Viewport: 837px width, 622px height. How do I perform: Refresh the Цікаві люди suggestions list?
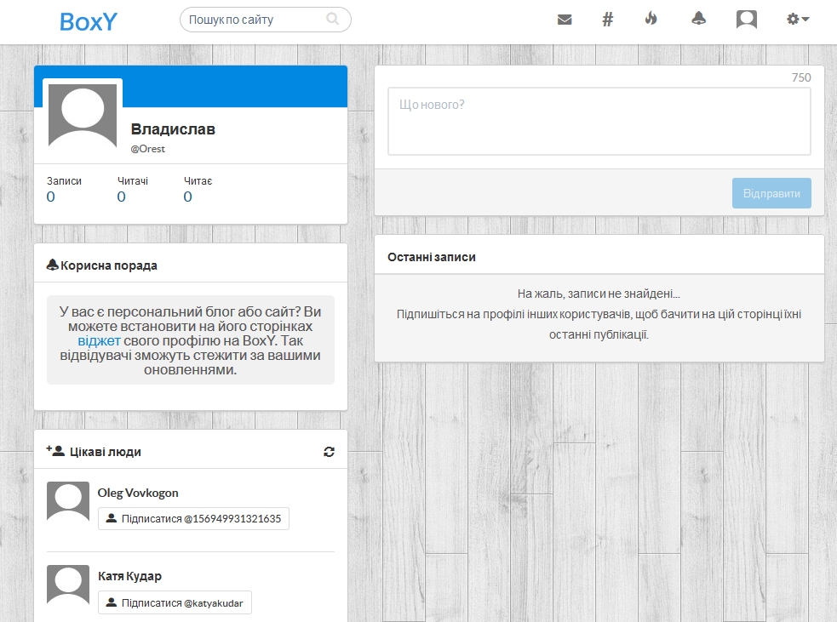pyautogui.click(x=329, y=452)
